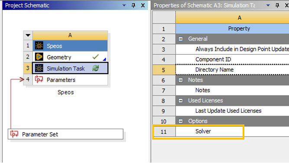The image size is (289, 163).
Task: Click column A header in the Speos system
Action: tap(70, 35)
